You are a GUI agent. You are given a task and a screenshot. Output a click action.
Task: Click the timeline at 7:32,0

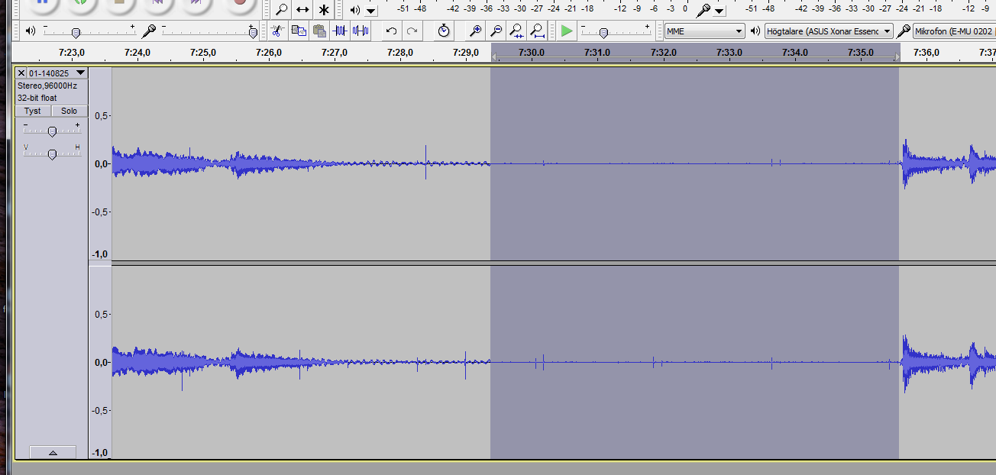click(x=664, y=53)
